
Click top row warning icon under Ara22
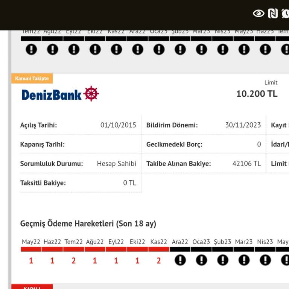(138, 49)
